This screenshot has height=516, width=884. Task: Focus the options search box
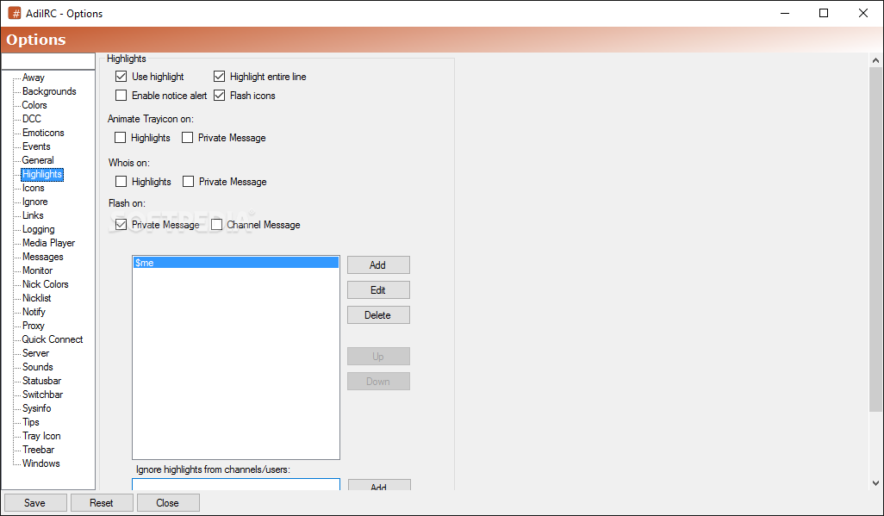(48, 61)
